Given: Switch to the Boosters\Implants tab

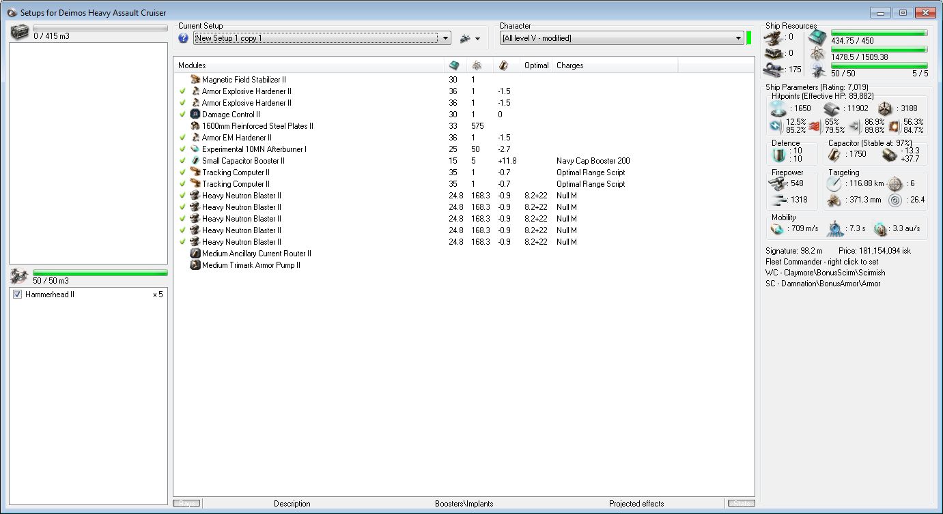Looking at the screenshot, I should pyautogui.click(x=464, y=504).
